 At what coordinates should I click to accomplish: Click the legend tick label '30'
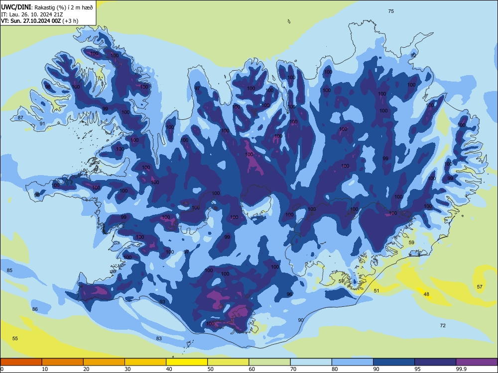click(x=127, y=369)
